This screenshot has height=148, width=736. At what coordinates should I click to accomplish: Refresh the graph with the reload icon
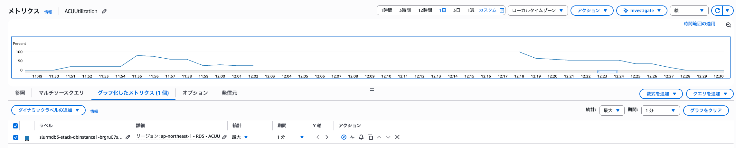click(717, 11)
